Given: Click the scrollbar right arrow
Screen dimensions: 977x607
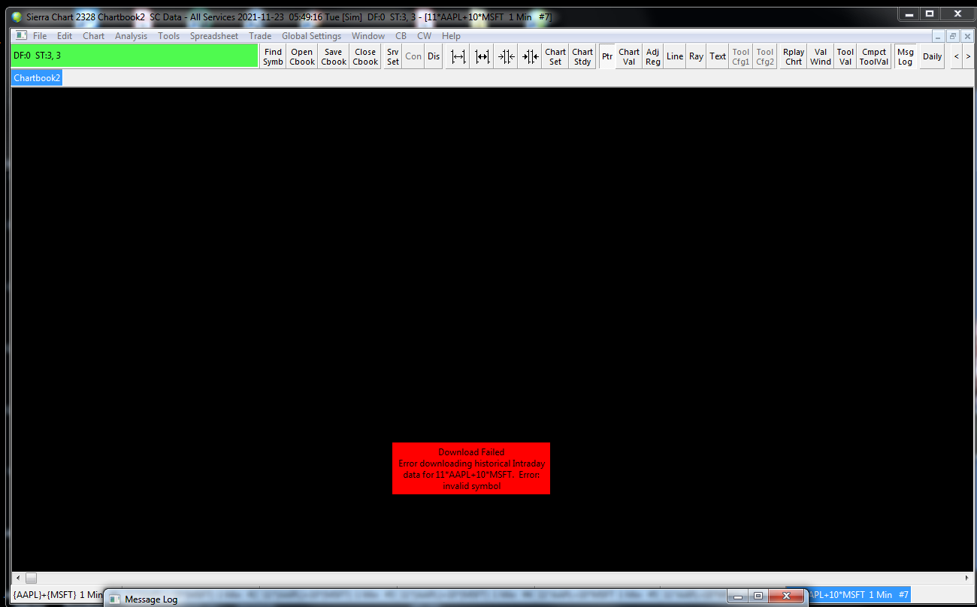Looking at the screenshot, I should [968, 578].
